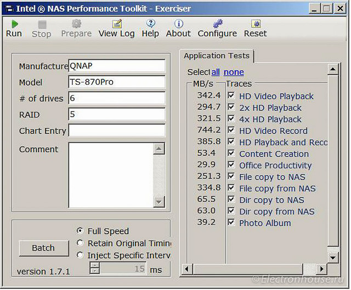Uncheck Dir copy to NAS
351x290 pixels.
pyautogui.click(x=231, y=199)
